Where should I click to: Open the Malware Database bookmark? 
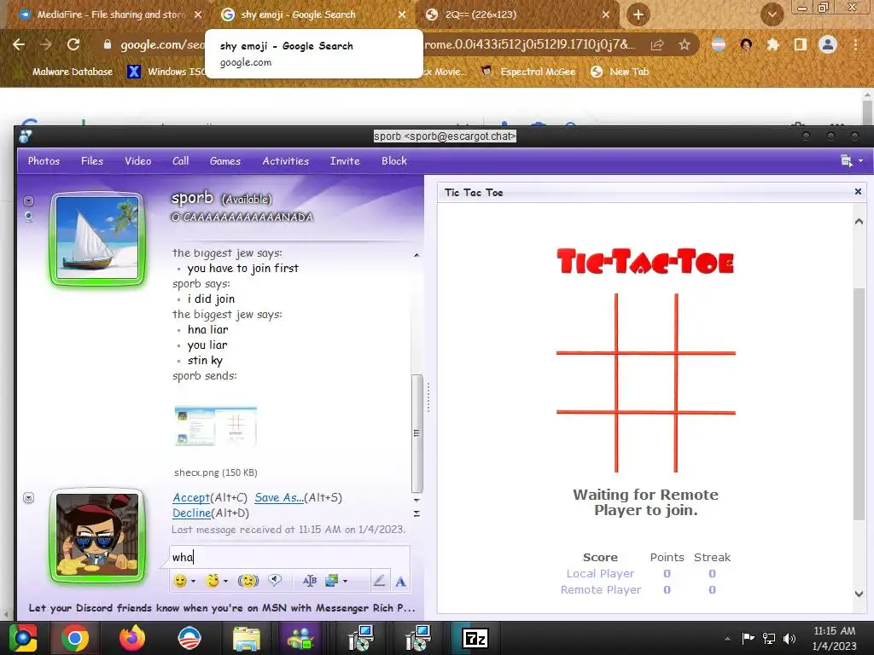65,72
